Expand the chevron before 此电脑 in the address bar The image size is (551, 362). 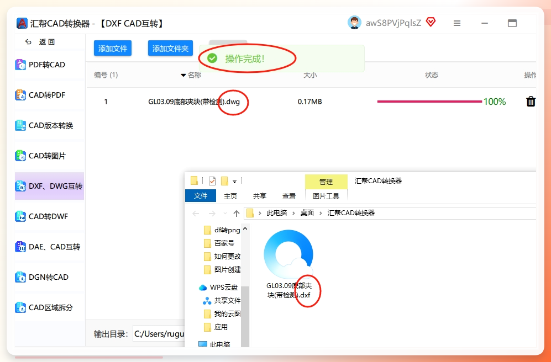coord(260,213)
